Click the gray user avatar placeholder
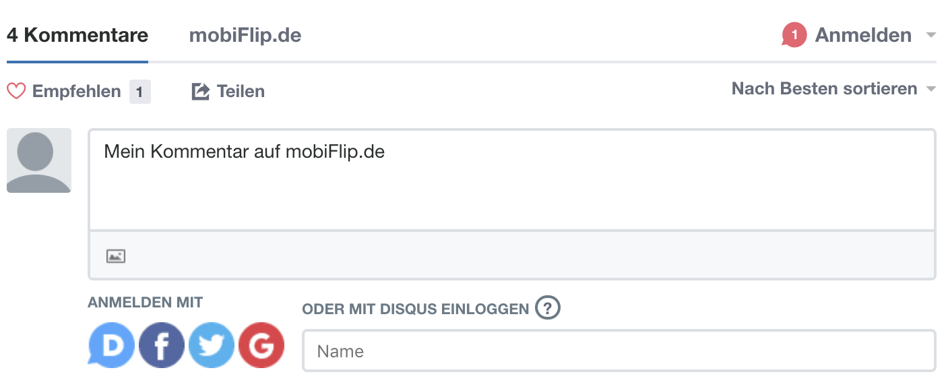 pos(39,160)
